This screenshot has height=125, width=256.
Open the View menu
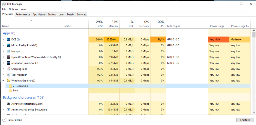23,9
